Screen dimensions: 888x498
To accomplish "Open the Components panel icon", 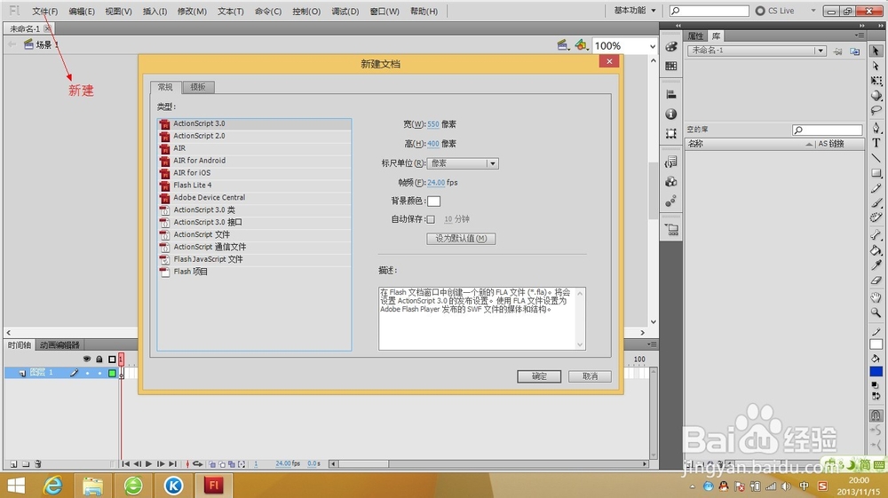I will (x=671, y=182).
